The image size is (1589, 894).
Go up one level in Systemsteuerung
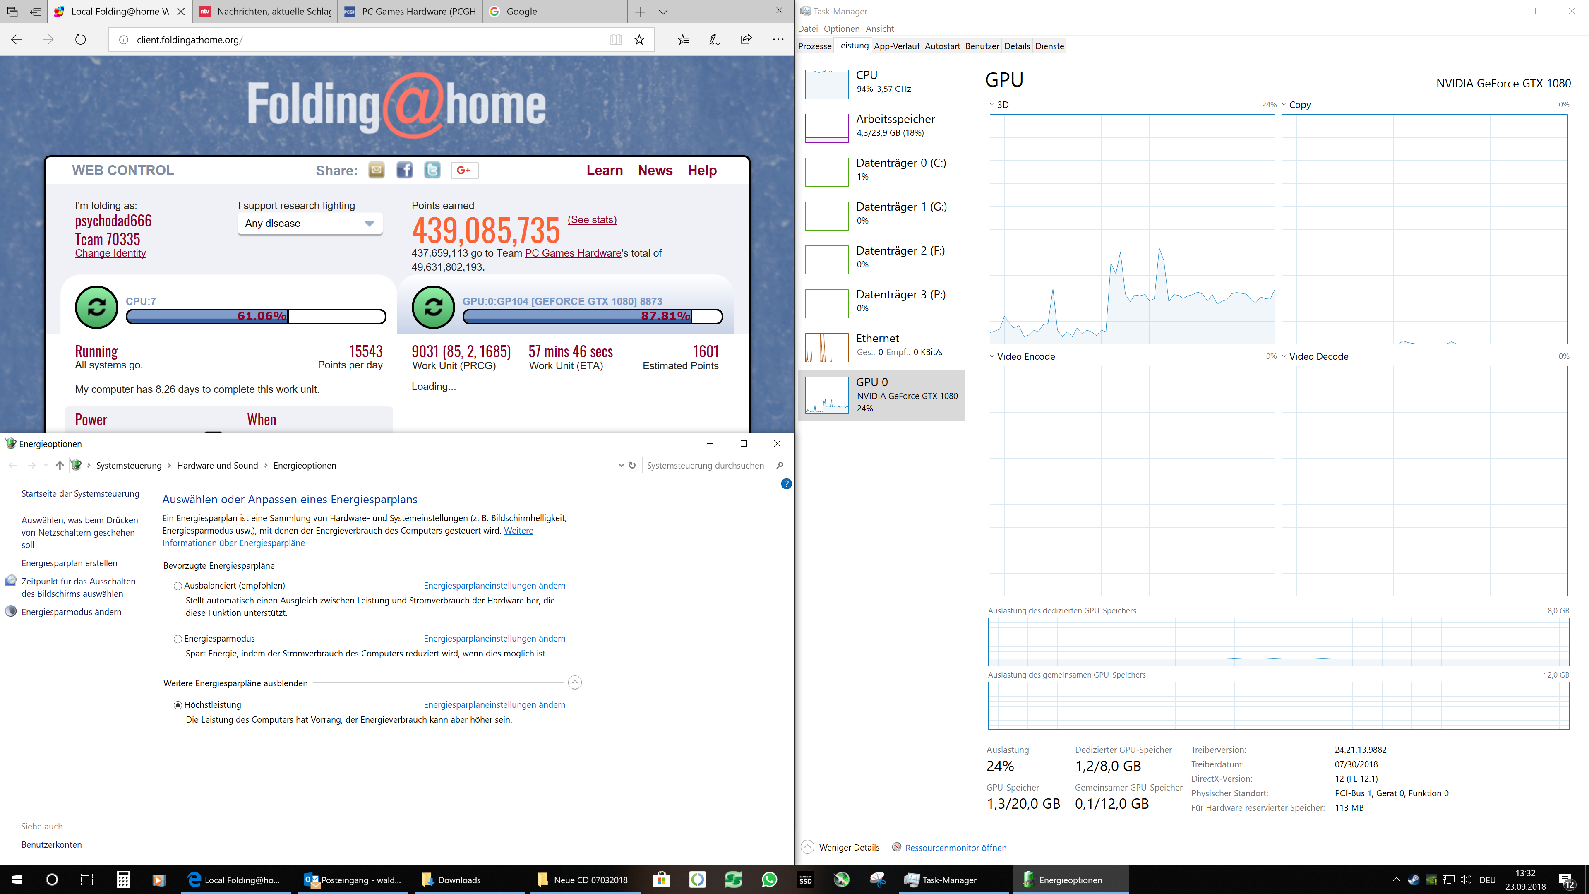59,465
